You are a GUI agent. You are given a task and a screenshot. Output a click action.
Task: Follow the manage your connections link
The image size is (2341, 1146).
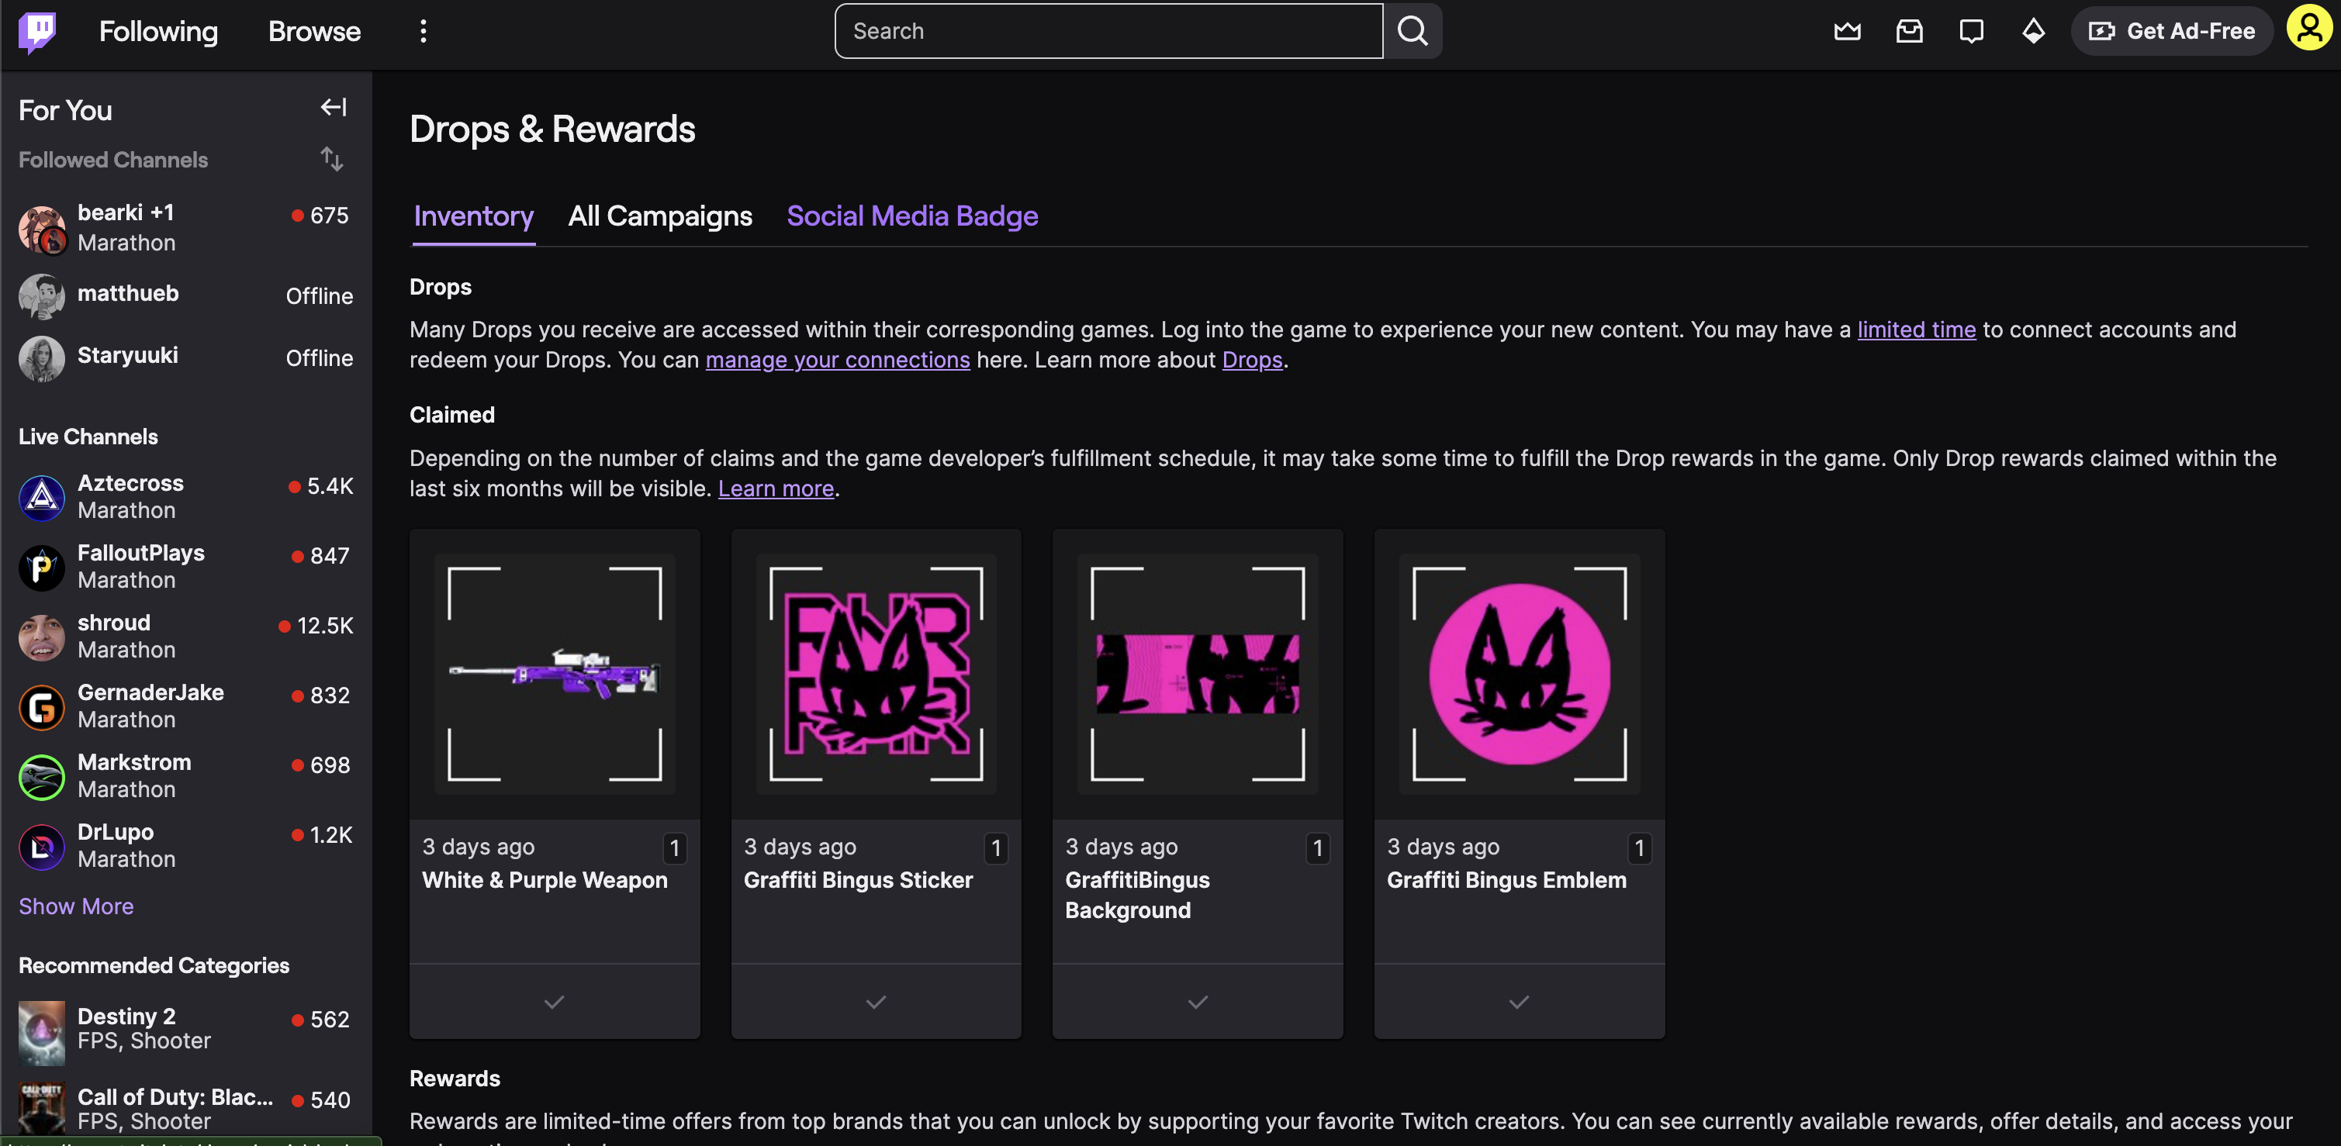click(837, 361)
